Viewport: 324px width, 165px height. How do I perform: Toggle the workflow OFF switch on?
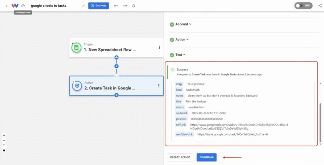[303, 6]
